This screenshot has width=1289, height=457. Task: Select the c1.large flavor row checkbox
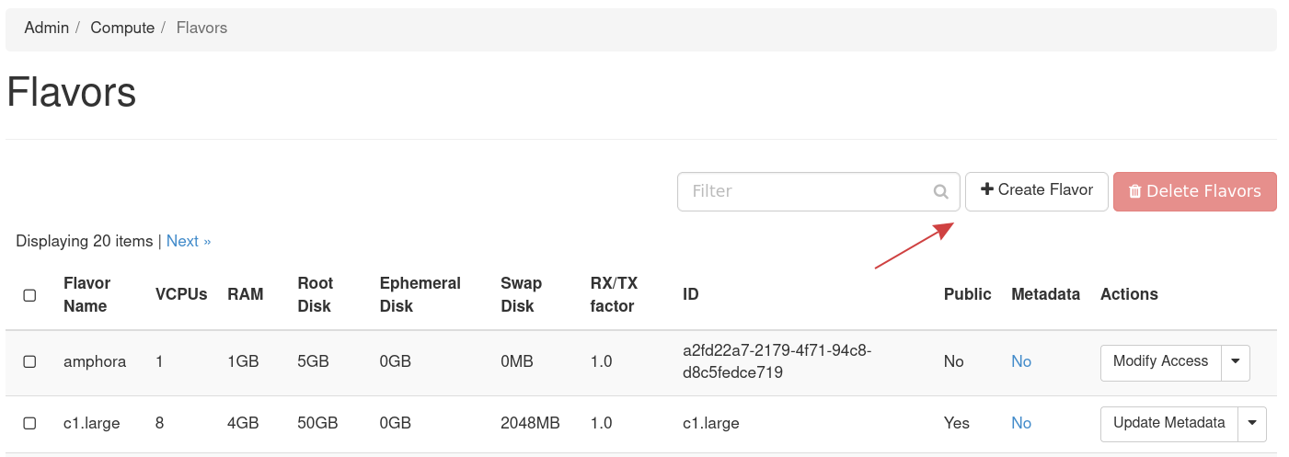point(29,423)
